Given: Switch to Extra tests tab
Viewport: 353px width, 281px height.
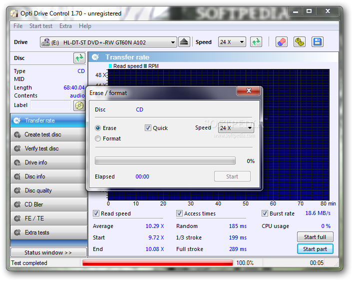Looking at the screenshot, I should 48,232.
